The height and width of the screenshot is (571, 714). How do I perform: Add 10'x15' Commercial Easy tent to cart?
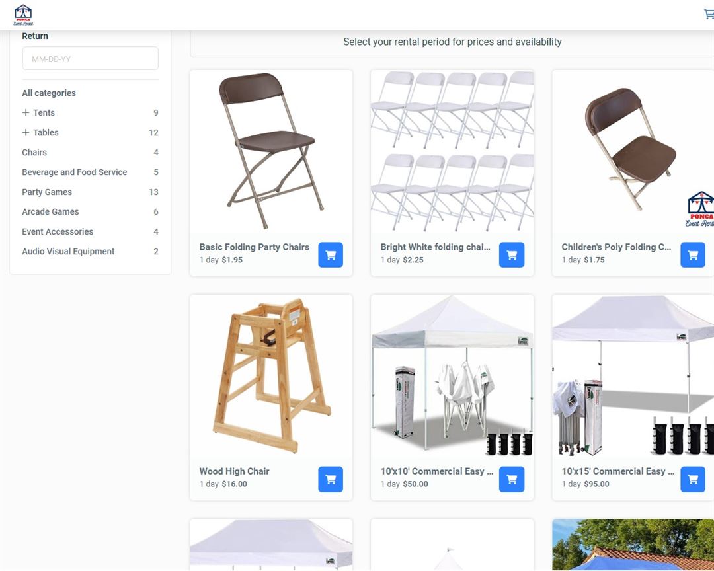click(692, 479)
